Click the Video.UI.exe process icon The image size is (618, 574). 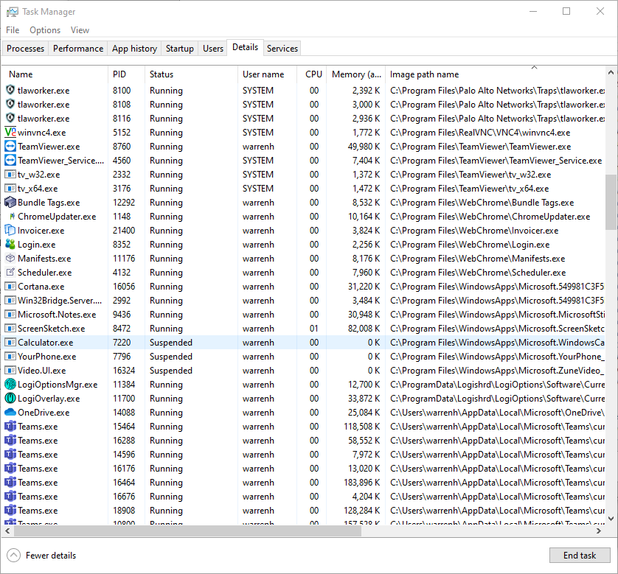pyautogui.click(x=10, y=370)
